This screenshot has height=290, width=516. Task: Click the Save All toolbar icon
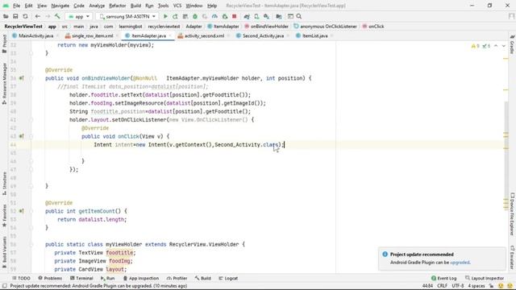point(15,16)
